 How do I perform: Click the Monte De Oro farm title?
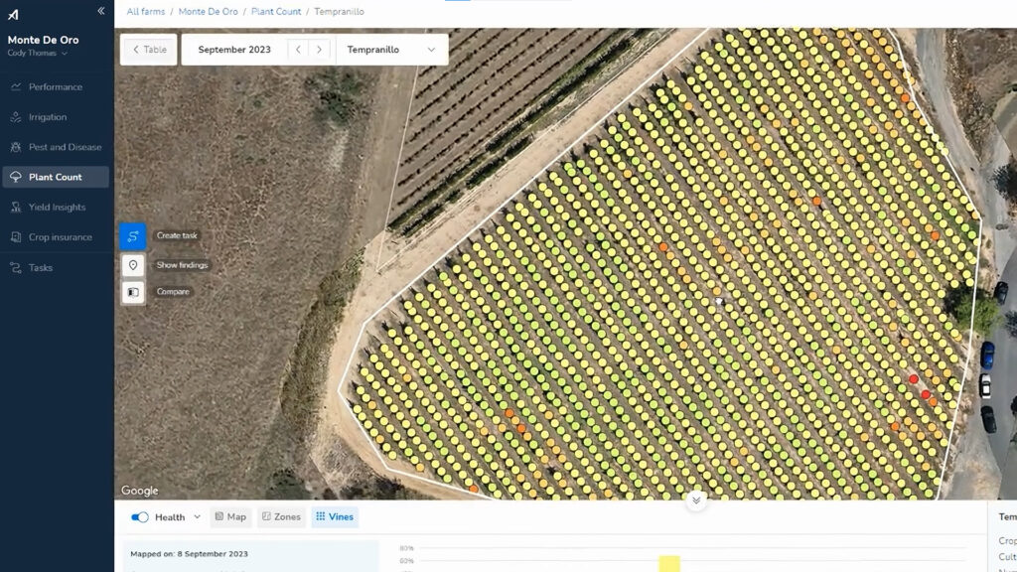(43, 40)
